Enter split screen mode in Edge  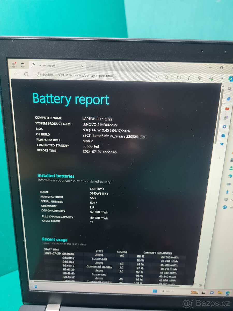pos(179,77)
